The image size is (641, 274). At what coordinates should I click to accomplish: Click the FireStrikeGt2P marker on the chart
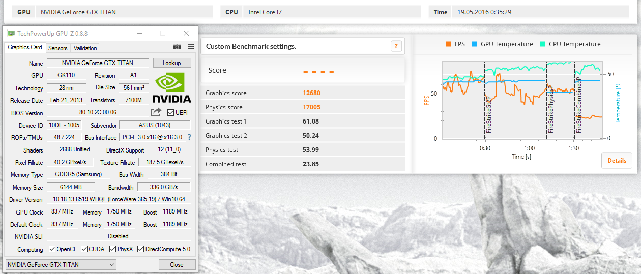coord(488,114)
